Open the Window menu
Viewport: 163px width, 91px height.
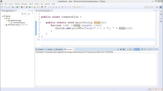(48, 4)
